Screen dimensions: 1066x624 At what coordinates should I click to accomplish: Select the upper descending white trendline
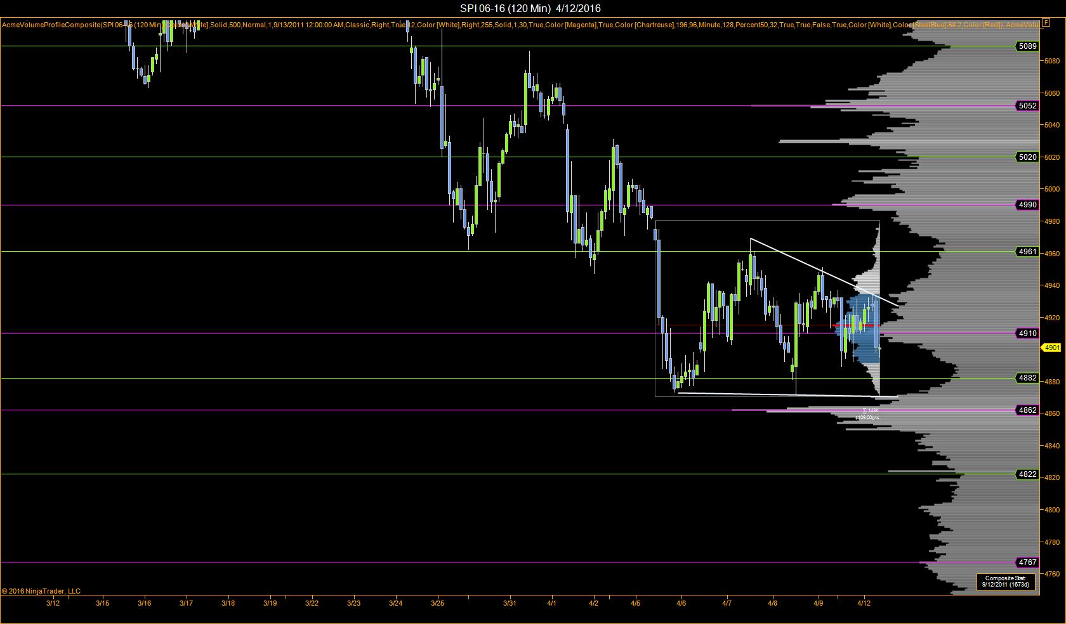(x=824, y=272)
